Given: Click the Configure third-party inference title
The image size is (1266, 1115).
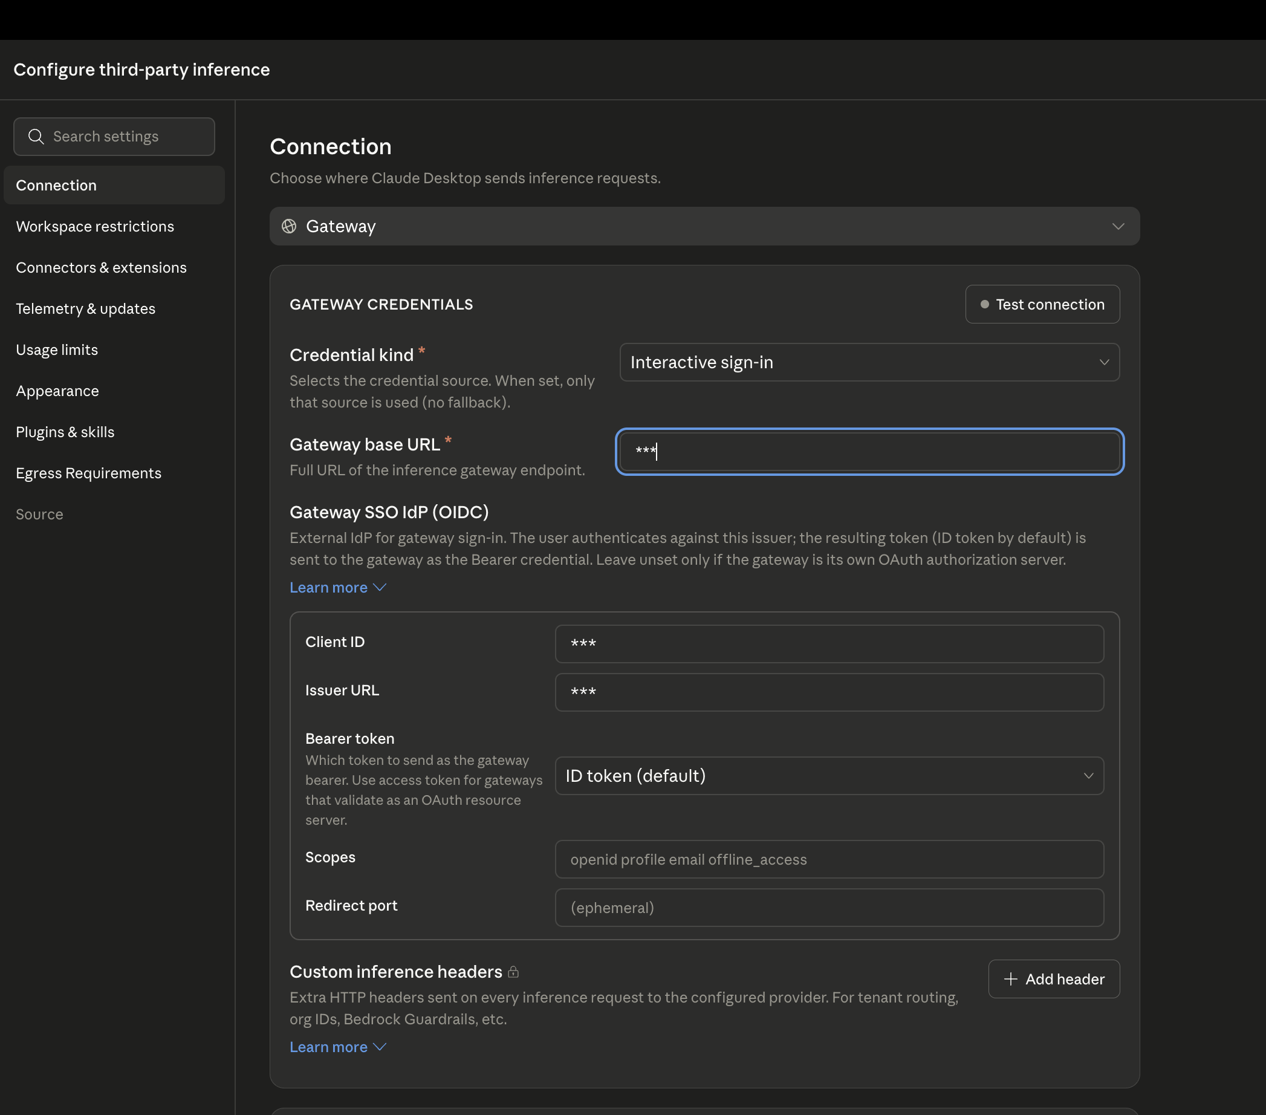Looking at the screenshot, I should click(x=141, y=70).
